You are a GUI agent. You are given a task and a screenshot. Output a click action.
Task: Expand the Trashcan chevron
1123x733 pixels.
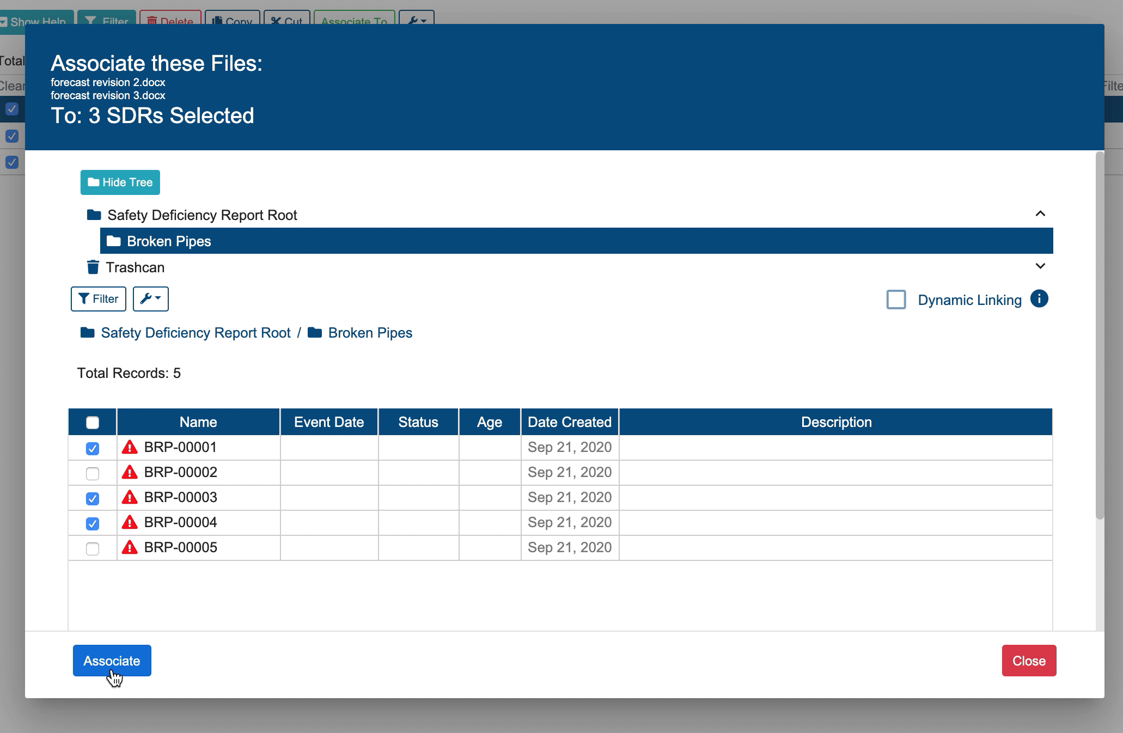(1040, 266)
